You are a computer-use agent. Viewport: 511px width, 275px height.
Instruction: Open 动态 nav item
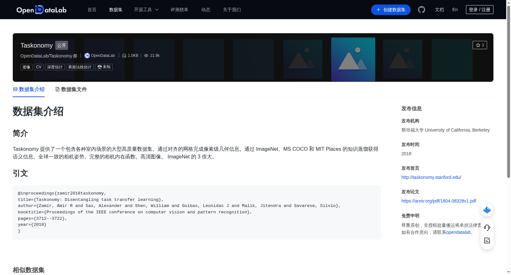[206, 10]
